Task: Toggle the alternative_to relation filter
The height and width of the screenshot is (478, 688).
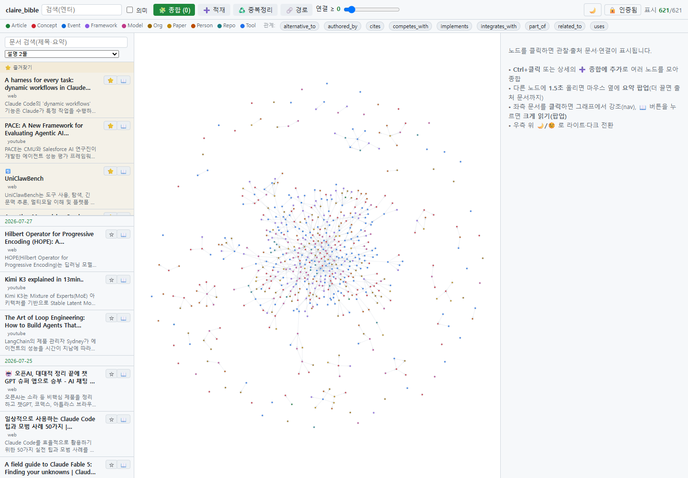Action: point(300,26)
